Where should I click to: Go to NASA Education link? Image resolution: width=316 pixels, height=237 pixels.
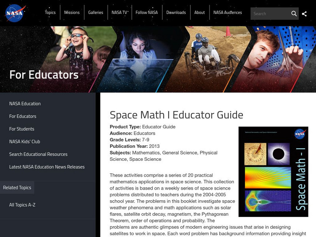25,103
